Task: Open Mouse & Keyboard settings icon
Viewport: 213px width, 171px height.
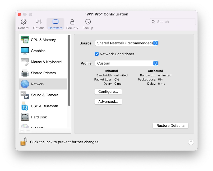Action: [x=25, y=62]
